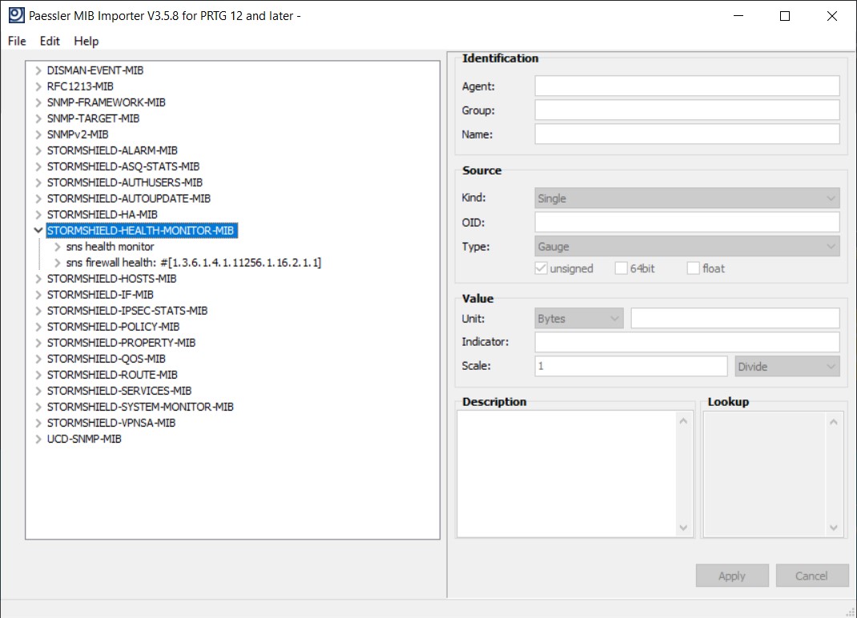The image size is (857, 618).
Task: Click the Description box scrollbar down arrow
Action: click(x=683, y=528)
